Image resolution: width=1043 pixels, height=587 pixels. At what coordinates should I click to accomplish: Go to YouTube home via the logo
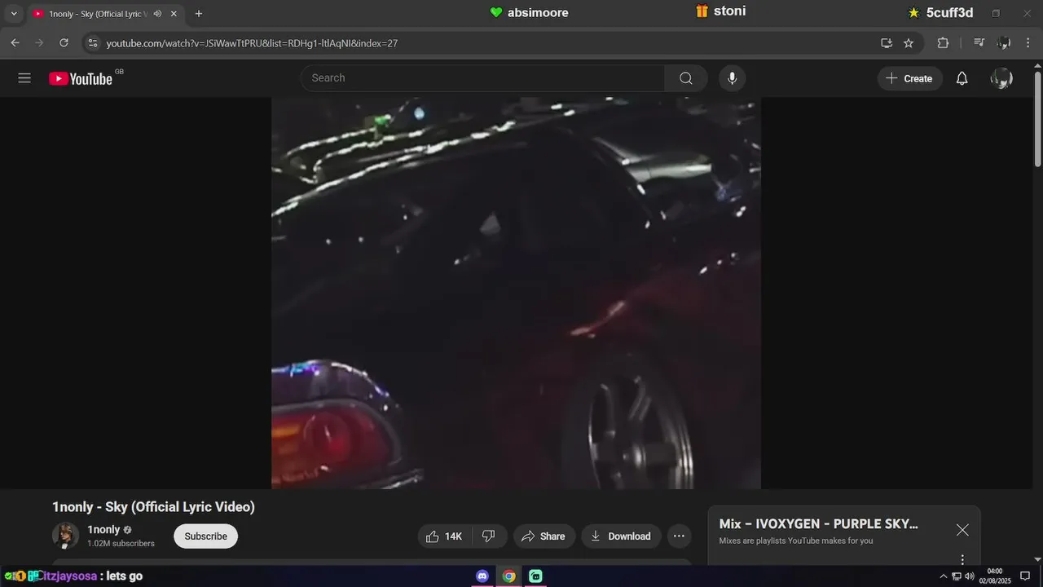click(81, 78)
